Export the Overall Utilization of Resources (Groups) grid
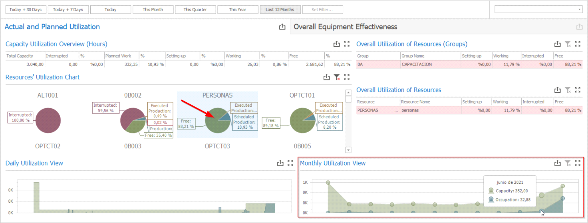Screen dimensions: 588x223 [x=558, y=44]
